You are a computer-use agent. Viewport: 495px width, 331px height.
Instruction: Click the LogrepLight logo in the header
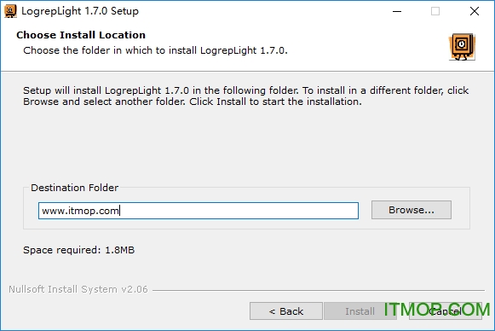tap(462, 47)
